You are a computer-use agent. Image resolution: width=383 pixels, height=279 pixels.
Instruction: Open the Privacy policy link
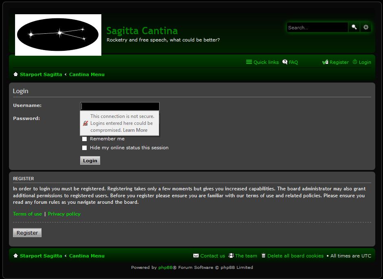point(64,214)
